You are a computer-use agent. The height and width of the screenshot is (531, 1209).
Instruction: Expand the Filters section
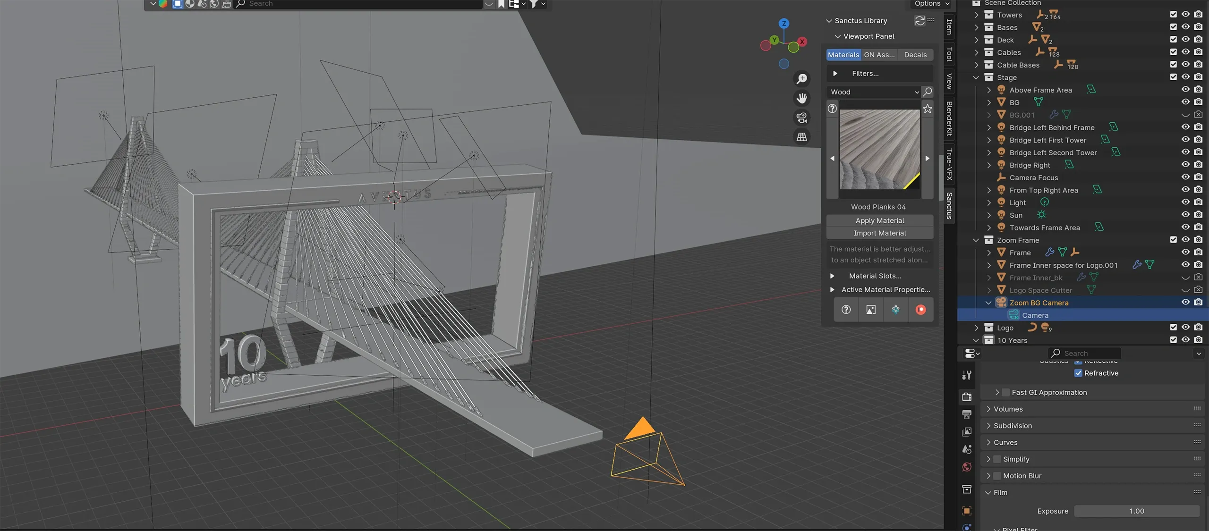[880, 73]
